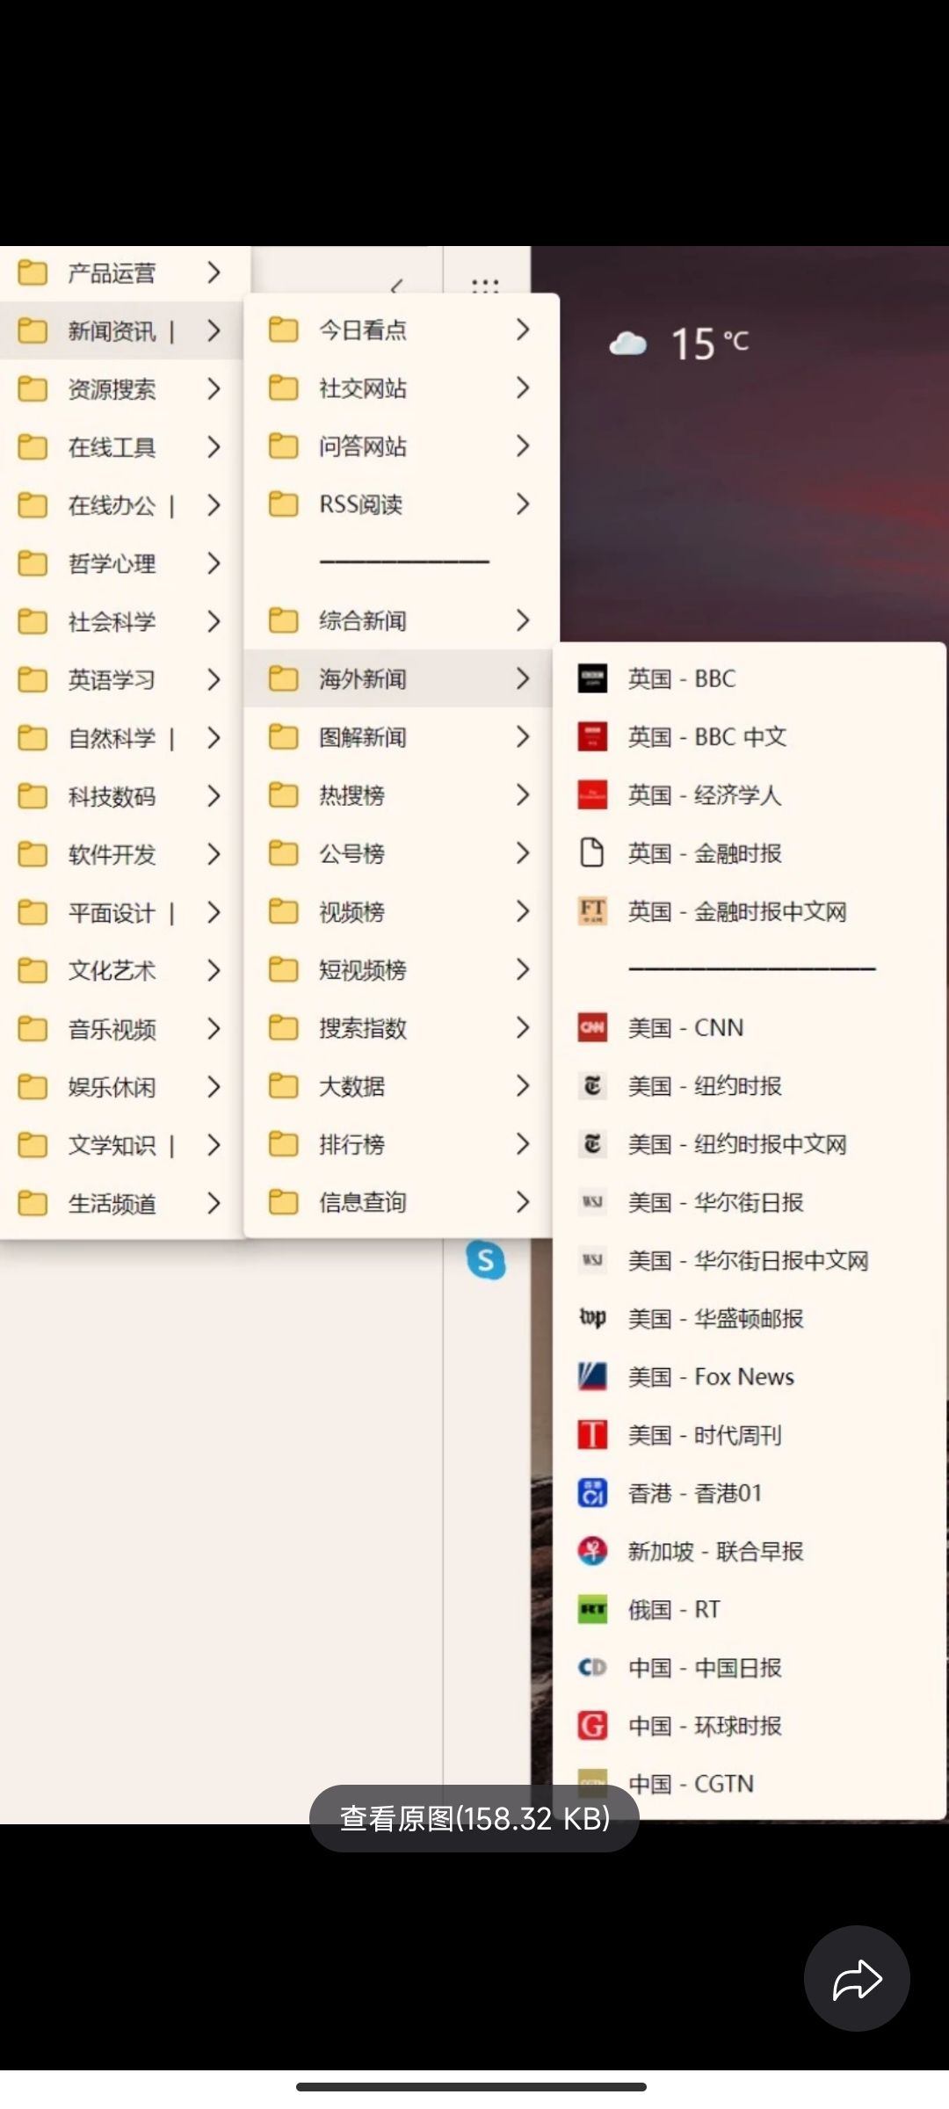The height and width of the screenshot is (2109, 949).
Task: Tap the 查看原图(158.32 KB) button
Action: [x=474, y=1818]
